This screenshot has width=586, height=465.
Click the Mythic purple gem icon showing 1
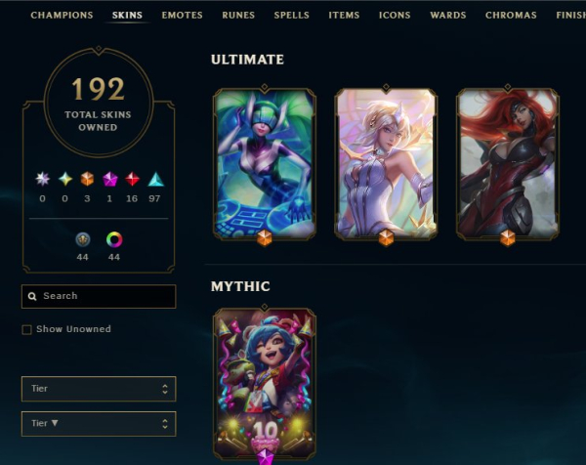click(109, 179)
